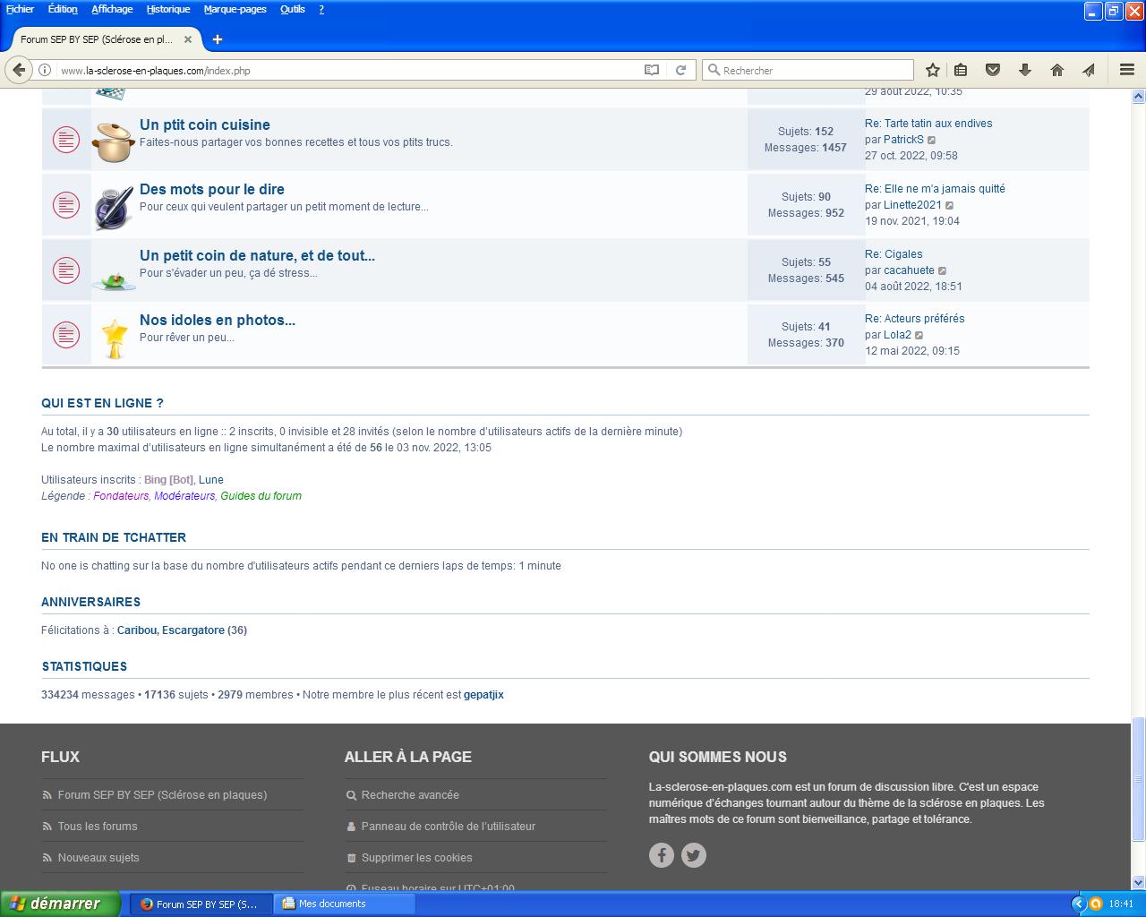1146x917 pixels.
Task: Open post Re: Tarte tatin aux endives
Action: point(928,124)
